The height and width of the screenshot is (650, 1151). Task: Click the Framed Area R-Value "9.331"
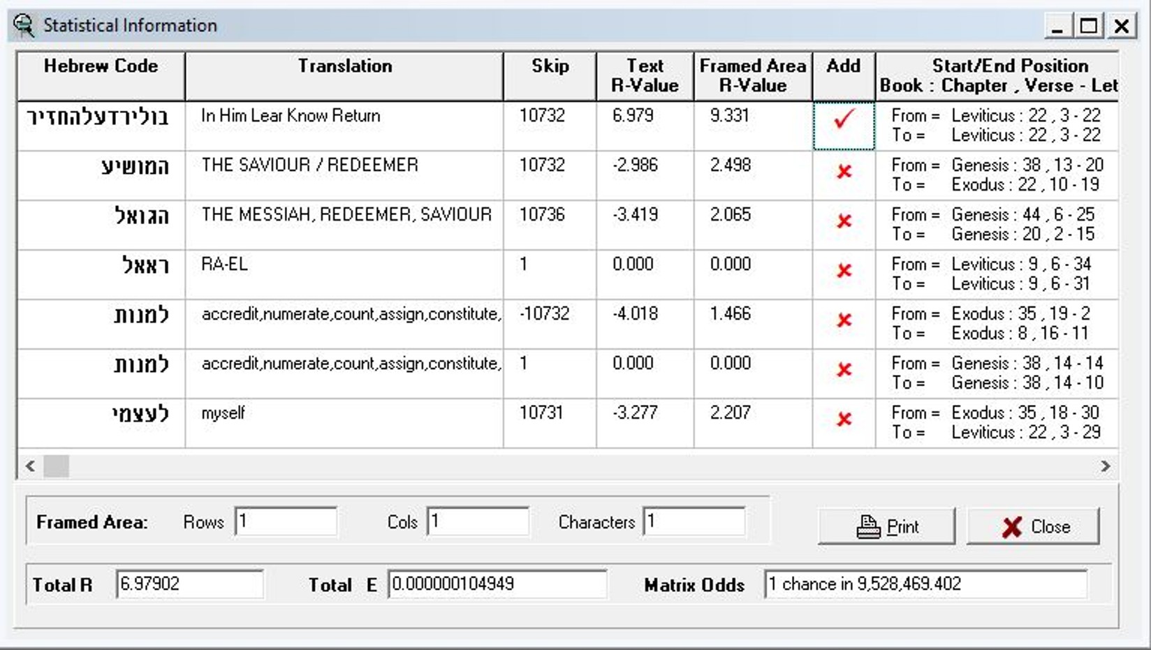coord(730,116)
